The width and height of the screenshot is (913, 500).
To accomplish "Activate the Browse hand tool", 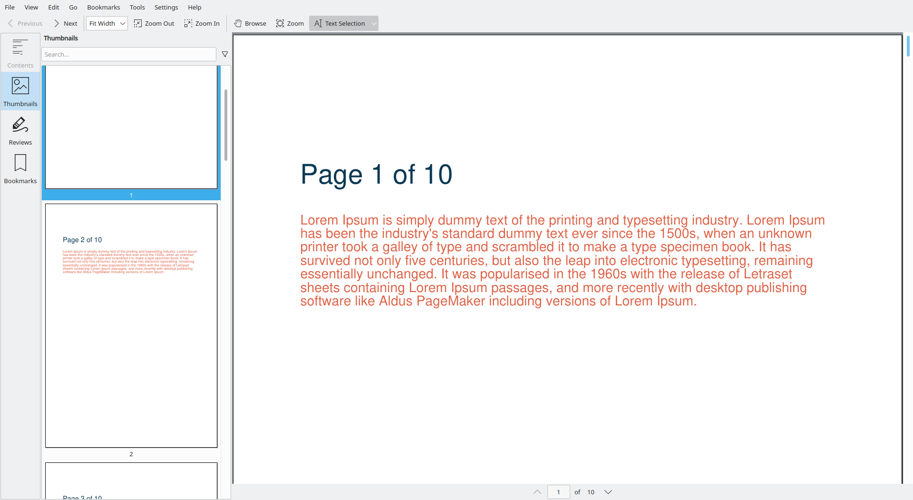I will (x=250, y=23).
